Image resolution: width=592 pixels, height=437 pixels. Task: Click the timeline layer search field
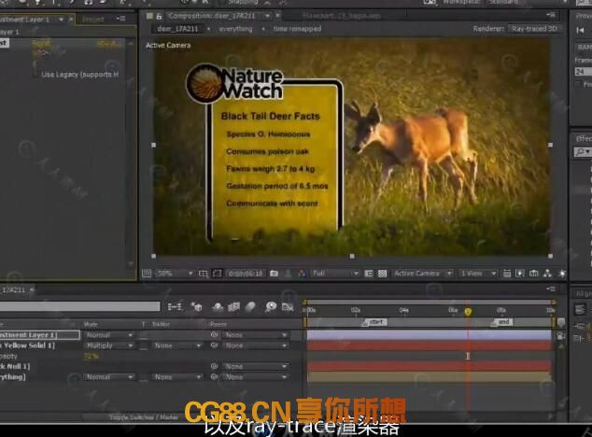coord(79,306)
